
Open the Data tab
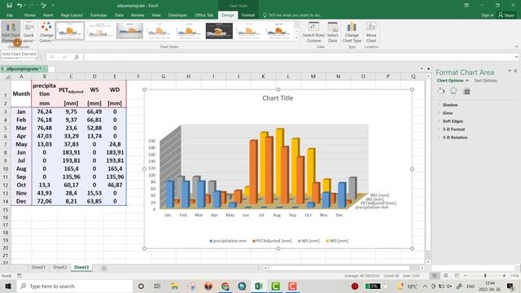pyautogui.click(x=119, y=15)
